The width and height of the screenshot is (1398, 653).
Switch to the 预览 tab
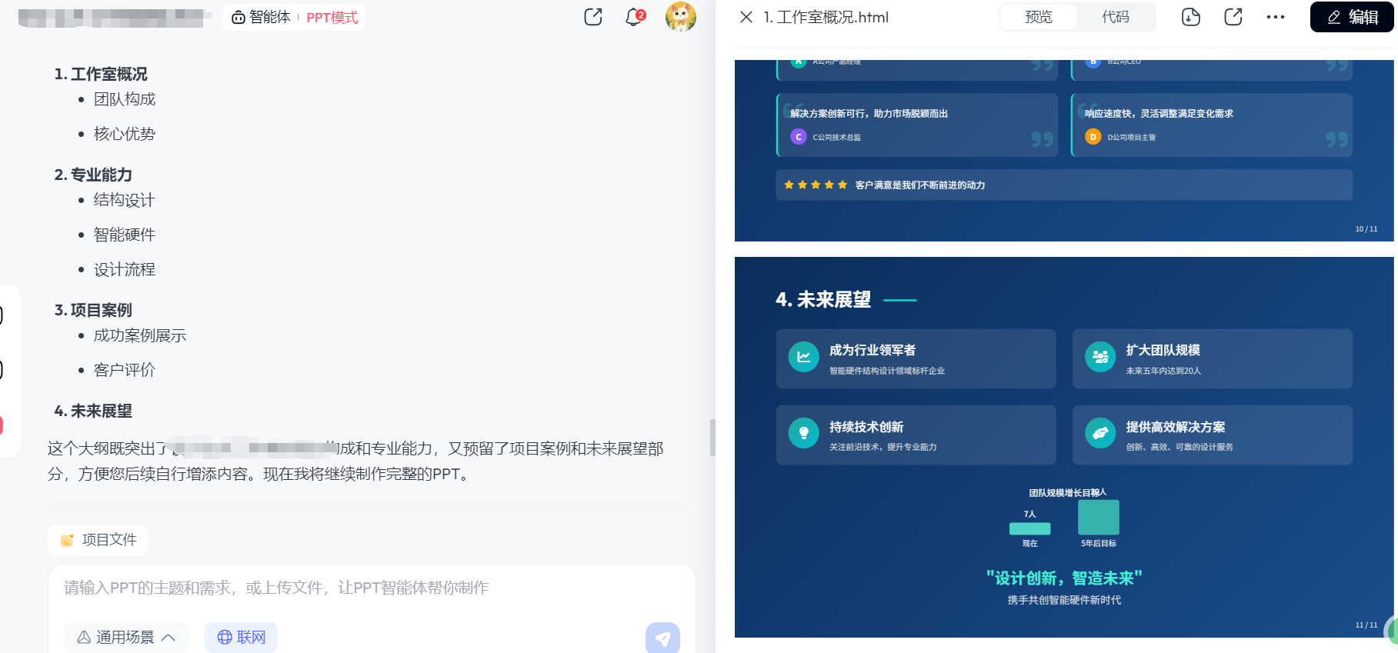tap(1039, 17)
